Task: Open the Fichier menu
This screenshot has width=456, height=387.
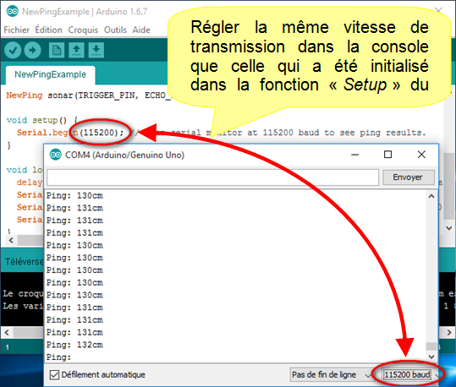Action: (17, 30)
